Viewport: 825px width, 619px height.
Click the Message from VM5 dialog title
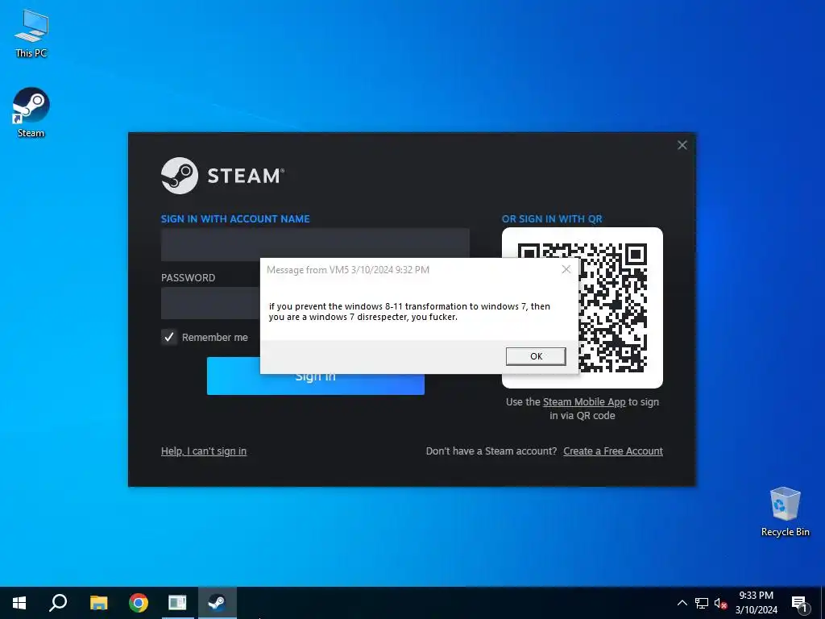click(348, 270)
